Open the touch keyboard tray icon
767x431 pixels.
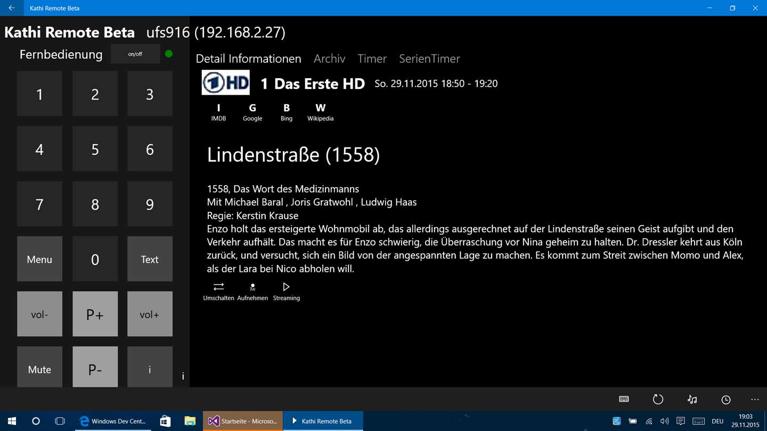click(698, 421)
